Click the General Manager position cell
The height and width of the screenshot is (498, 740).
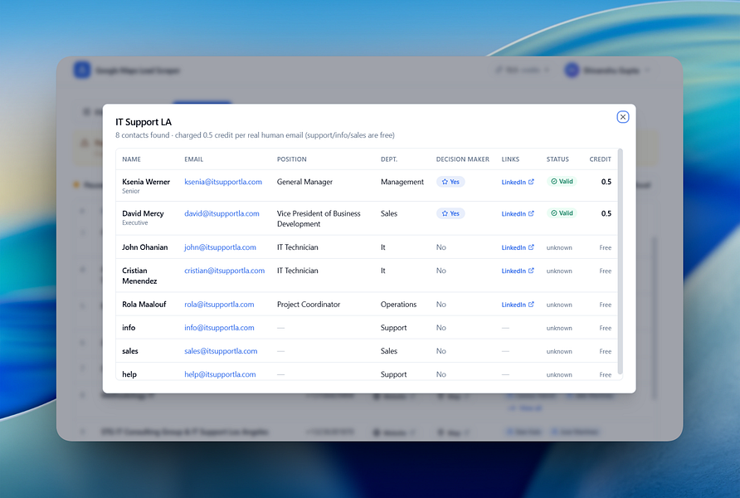[304, 182]
